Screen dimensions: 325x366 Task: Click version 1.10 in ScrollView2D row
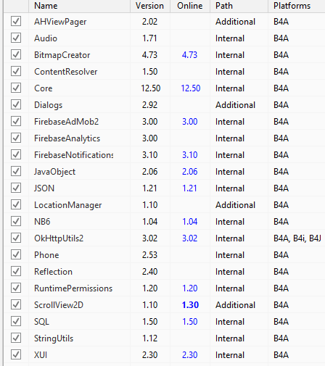point(150,305)
